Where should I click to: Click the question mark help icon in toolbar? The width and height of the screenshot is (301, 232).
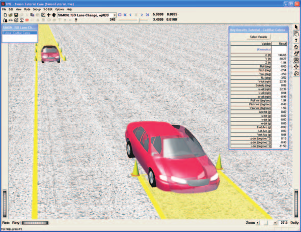(76, 20)
